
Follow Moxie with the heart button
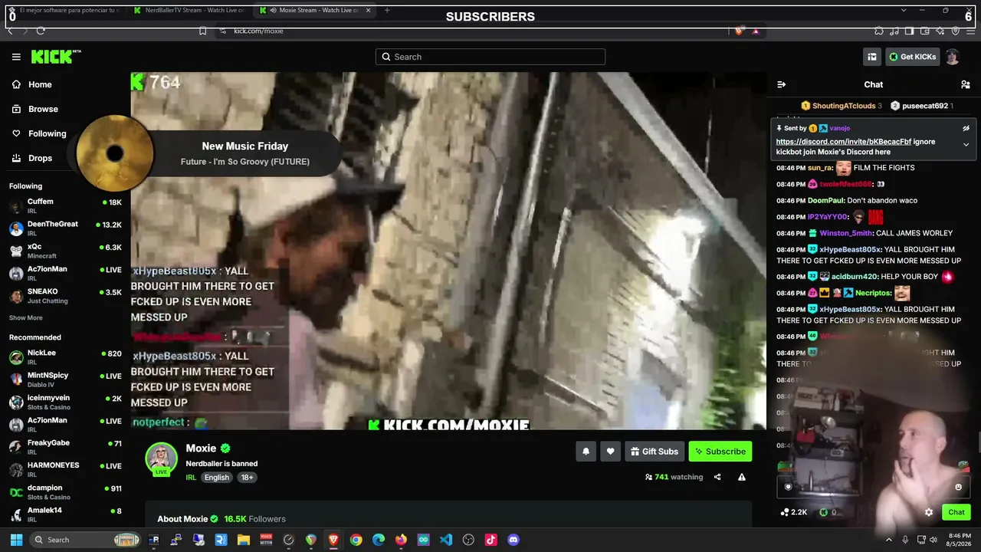[610, 452]
